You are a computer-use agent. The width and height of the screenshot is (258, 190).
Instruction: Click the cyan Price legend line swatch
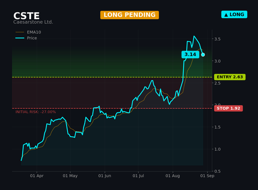20,38
